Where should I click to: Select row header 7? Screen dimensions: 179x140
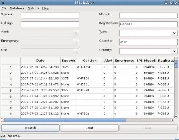point(11,102)
